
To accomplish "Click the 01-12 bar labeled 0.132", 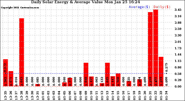I will (x=102, y=85).
